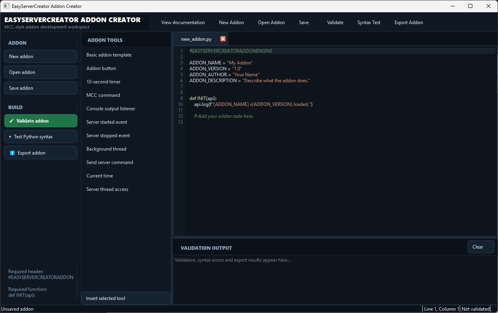Image resolution: width=498 pixels, height=313 pixels.
Task: Click the green Validate addon button
Action: (41, 121)
